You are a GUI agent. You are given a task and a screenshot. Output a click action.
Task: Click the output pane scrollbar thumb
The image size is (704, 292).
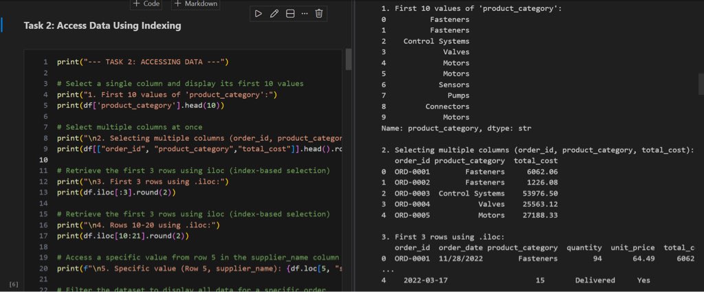tap(701, 85)
